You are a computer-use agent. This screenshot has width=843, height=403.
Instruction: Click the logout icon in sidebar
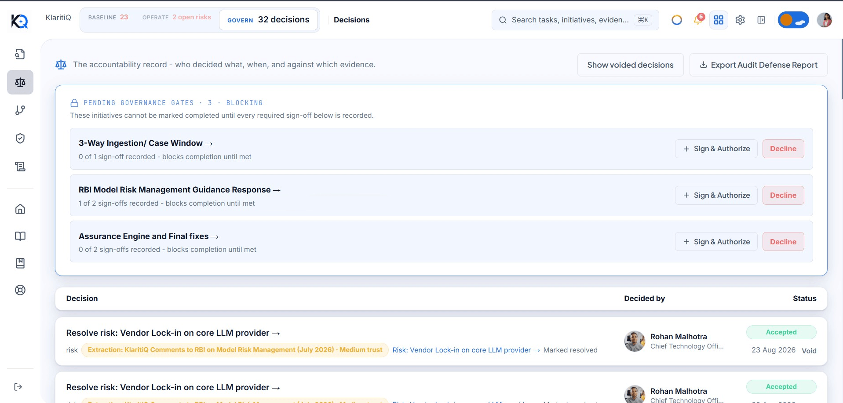(x=18, y=387)
